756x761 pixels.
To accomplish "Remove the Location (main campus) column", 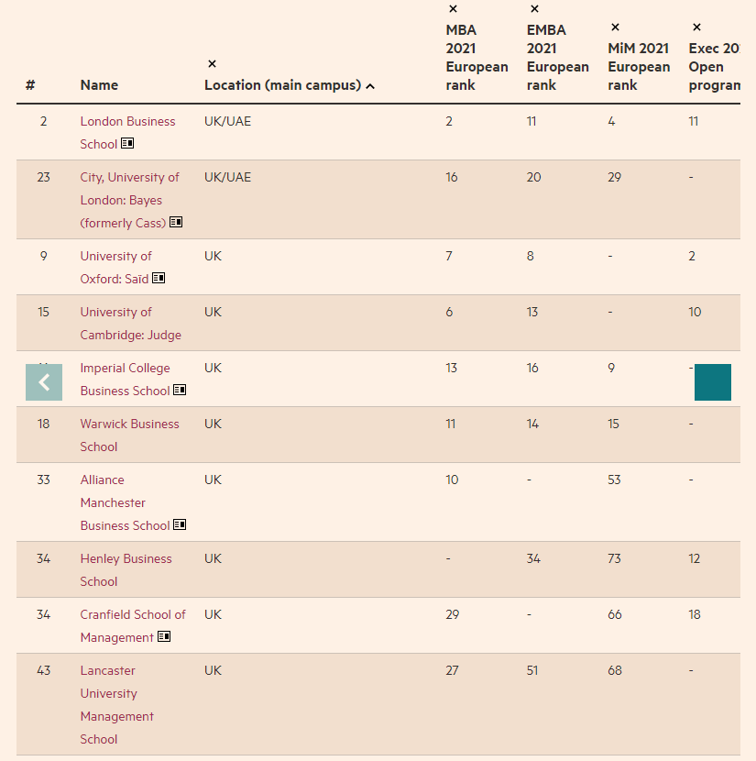I will pos(212,64).
